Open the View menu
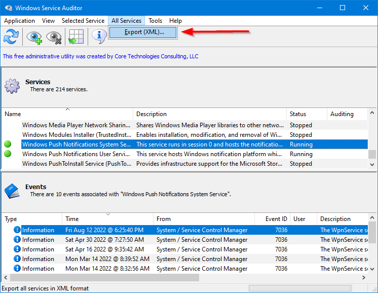This screenshot has height=293, width=378. point(48,21)
